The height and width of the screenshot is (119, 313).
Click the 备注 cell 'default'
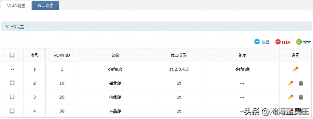pos(242,69)
